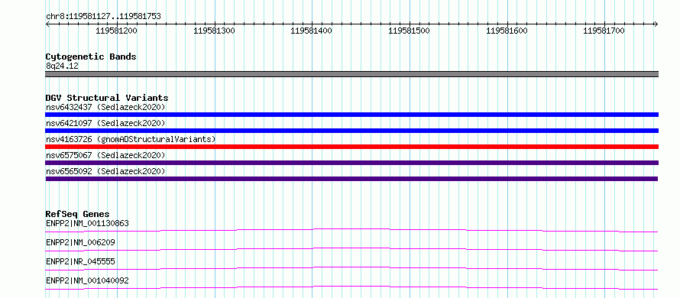Click the blue bar for nsv6432437
This screenshot has width=680, height=298.
coord(351,115)
